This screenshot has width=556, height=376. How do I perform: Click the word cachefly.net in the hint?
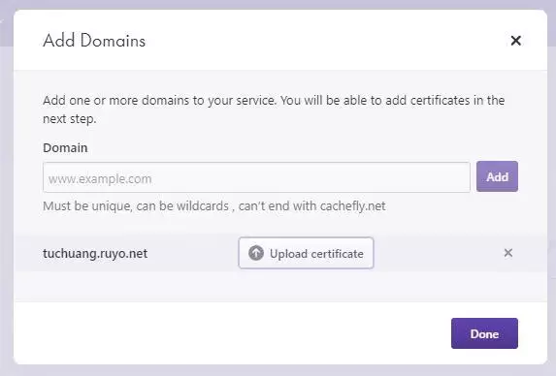[x=353, y=206]
